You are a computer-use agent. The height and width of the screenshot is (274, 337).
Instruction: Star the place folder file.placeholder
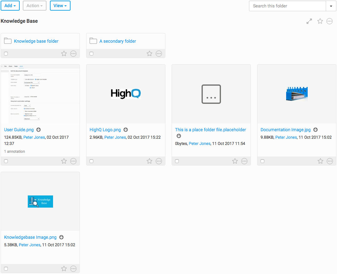click(x=235, y=161)
